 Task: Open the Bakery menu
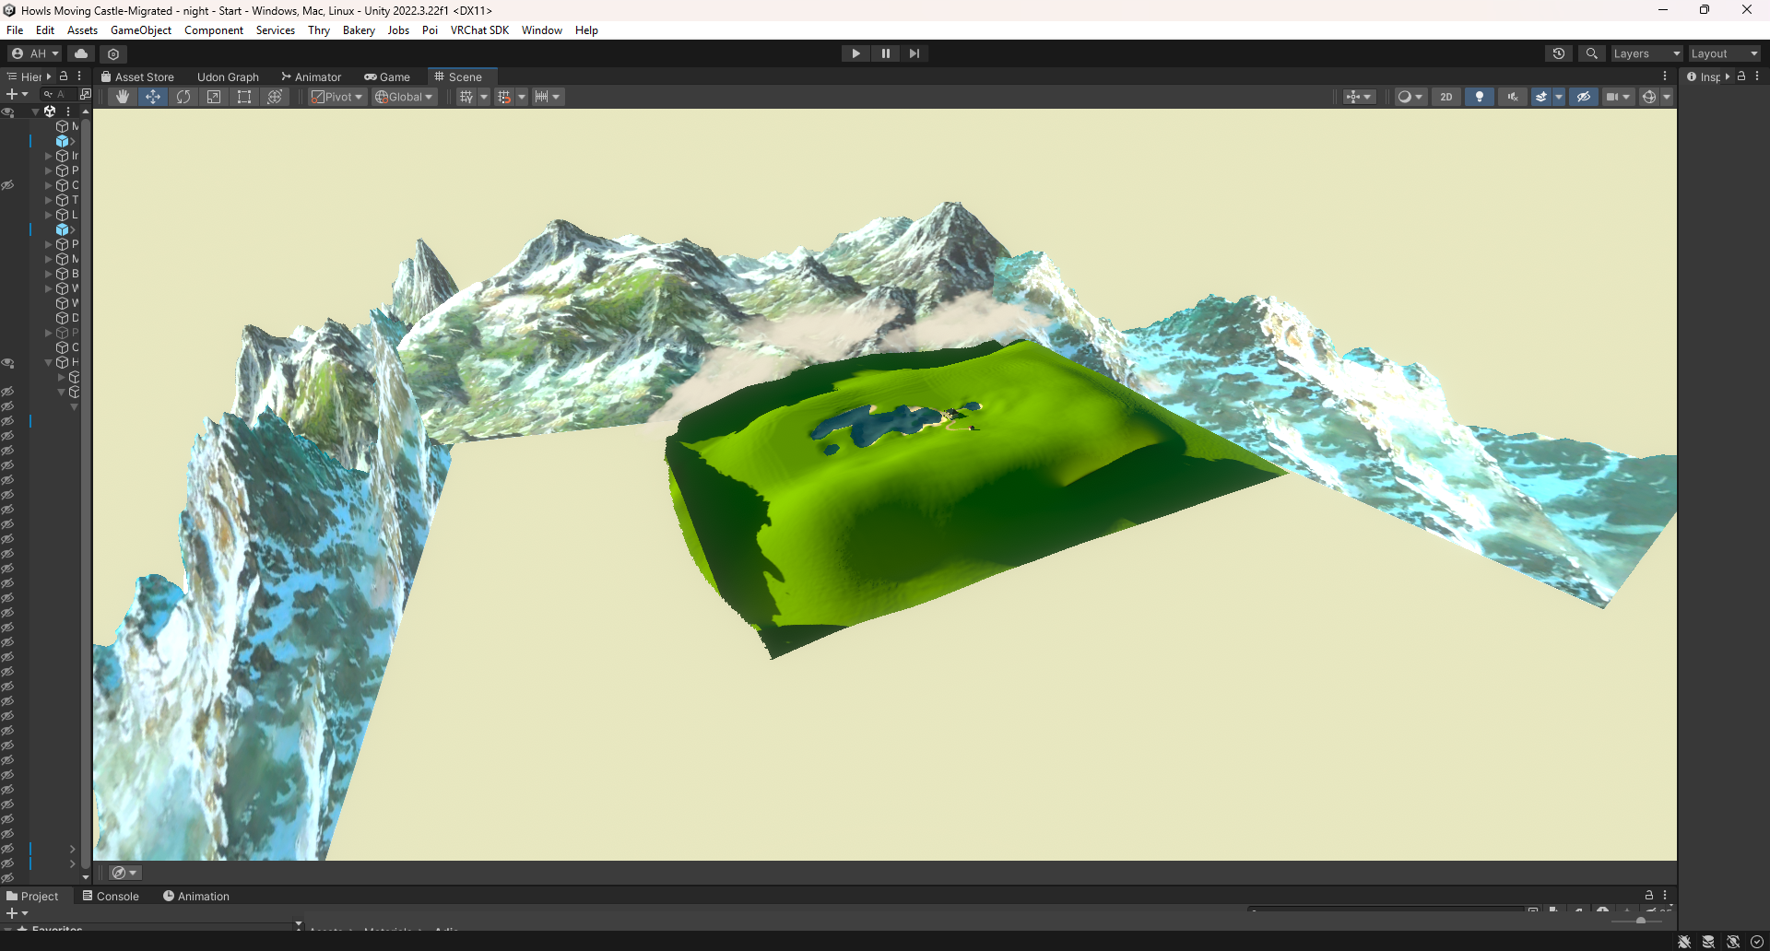tap(359, 30)
